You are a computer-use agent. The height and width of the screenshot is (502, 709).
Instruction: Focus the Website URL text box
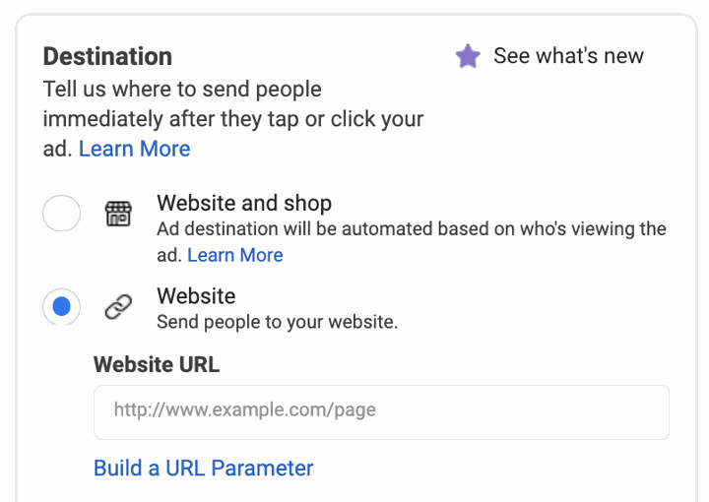tap(381, 412)
